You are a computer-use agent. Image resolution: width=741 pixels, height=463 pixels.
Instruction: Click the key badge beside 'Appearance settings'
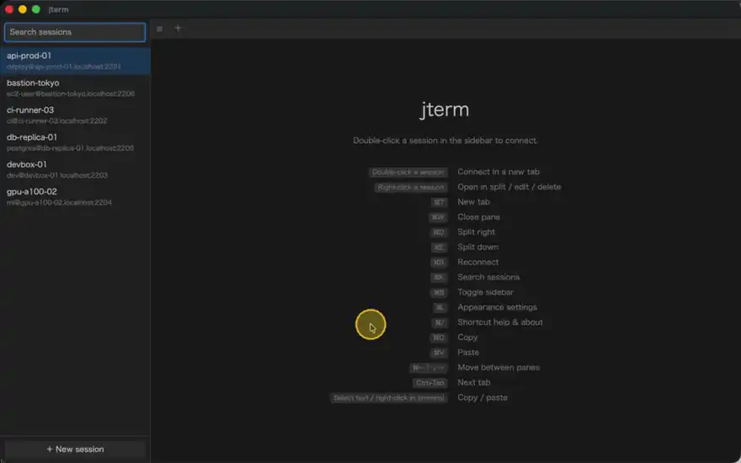pos(440,308)
